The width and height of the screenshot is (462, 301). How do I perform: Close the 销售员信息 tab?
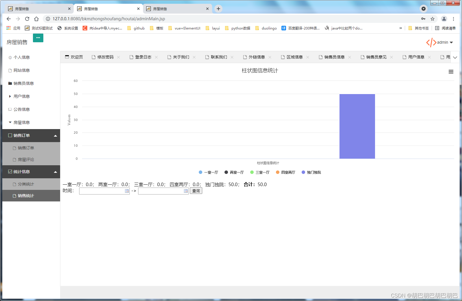350,57
